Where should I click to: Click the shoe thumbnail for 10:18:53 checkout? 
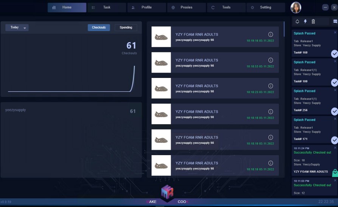161,62
